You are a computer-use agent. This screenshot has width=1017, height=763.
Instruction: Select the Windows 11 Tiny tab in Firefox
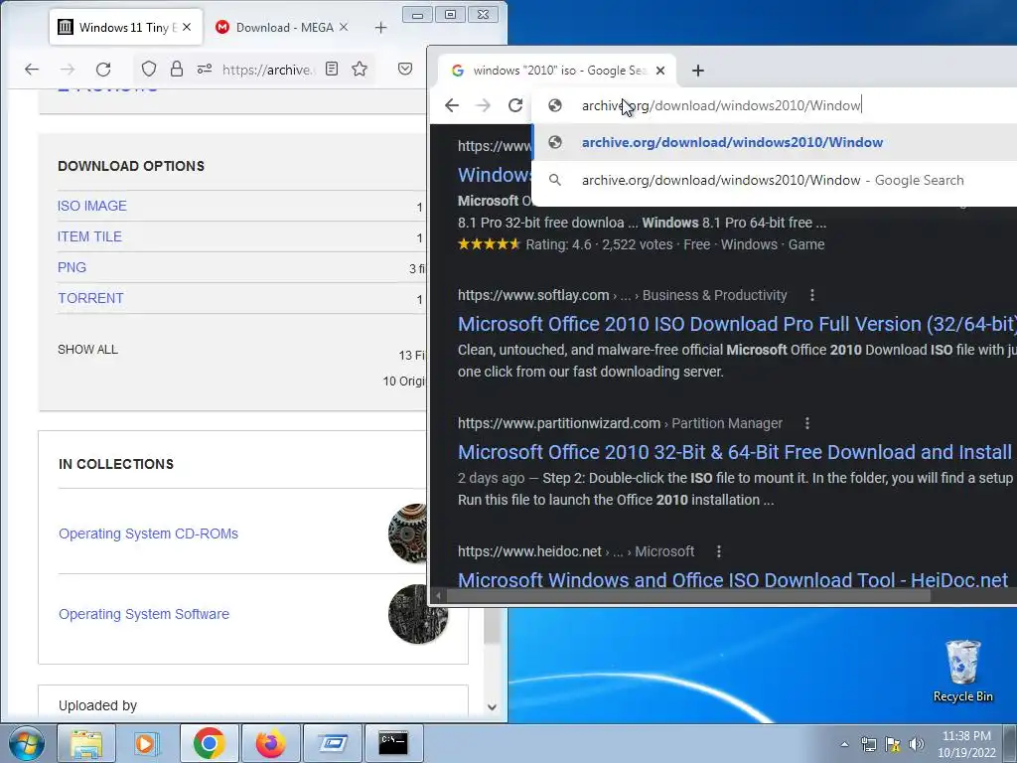[125, 27]
